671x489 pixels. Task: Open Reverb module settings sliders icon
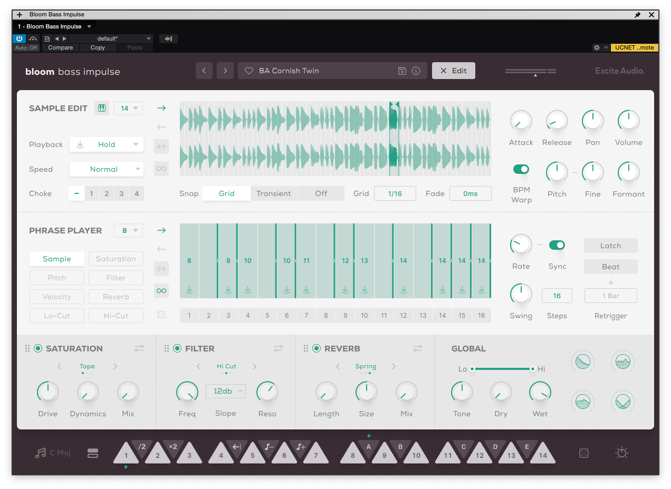(x=418, y=348)
